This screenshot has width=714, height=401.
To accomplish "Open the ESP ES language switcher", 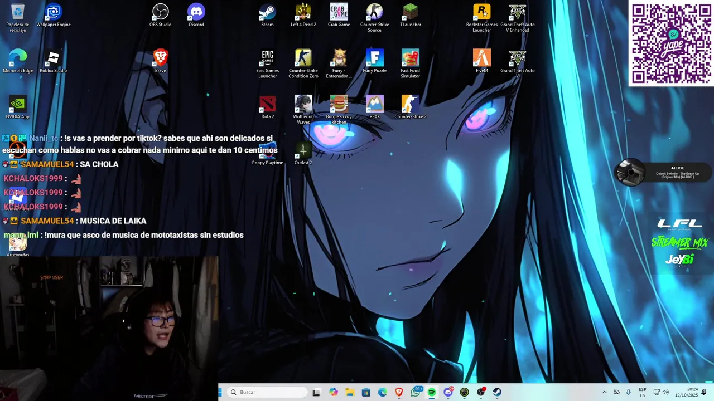I will [643, 392].
